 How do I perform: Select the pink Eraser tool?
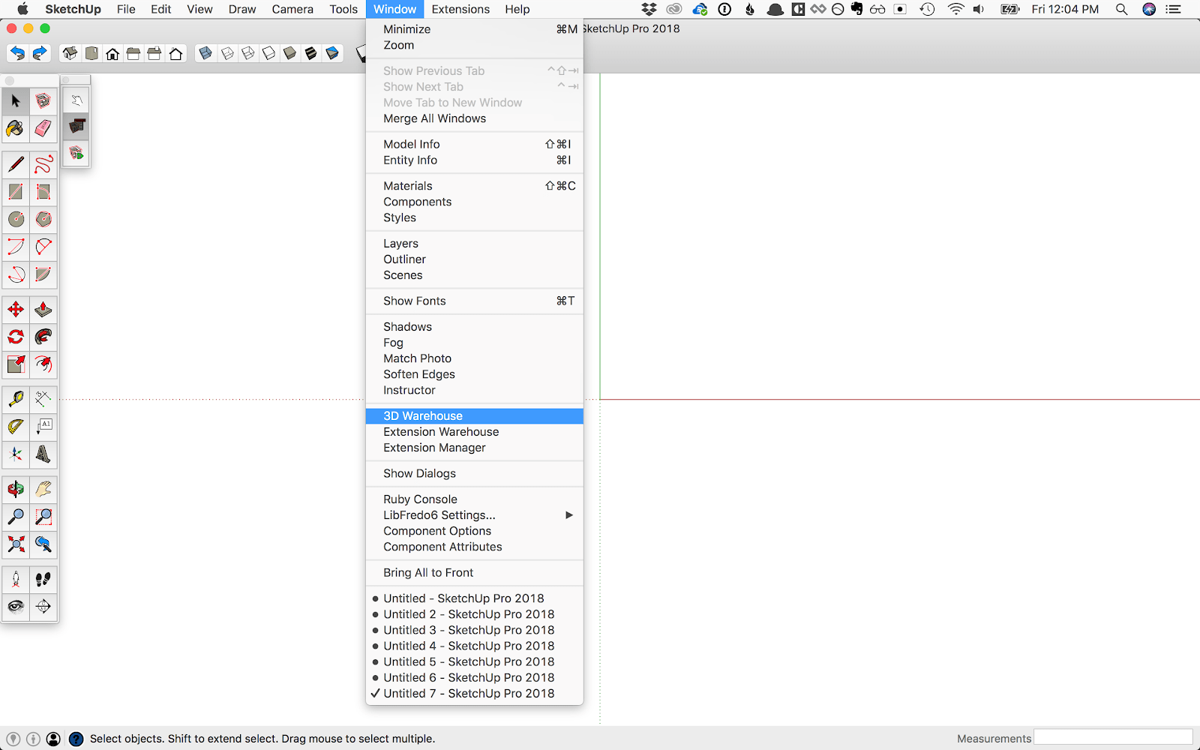[x=43, y=129]
